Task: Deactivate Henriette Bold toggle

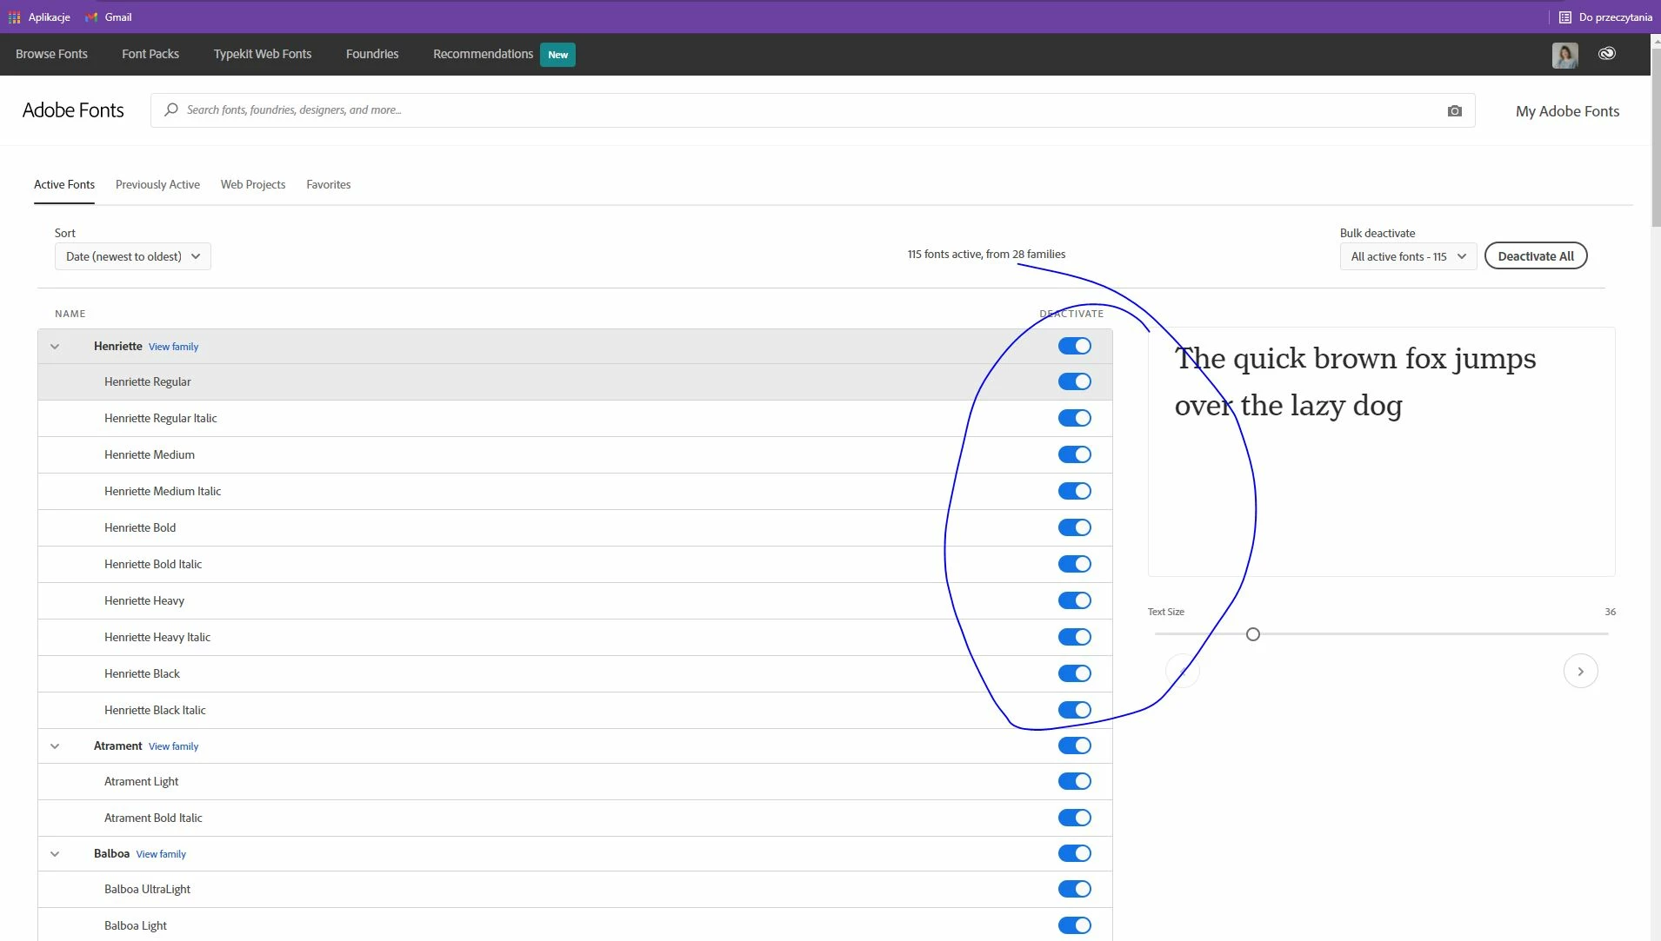Action: tap(1074, 527)
